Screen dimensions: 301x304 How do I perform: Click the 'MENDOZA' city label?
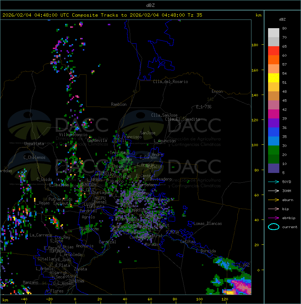(x=88, y=184)
